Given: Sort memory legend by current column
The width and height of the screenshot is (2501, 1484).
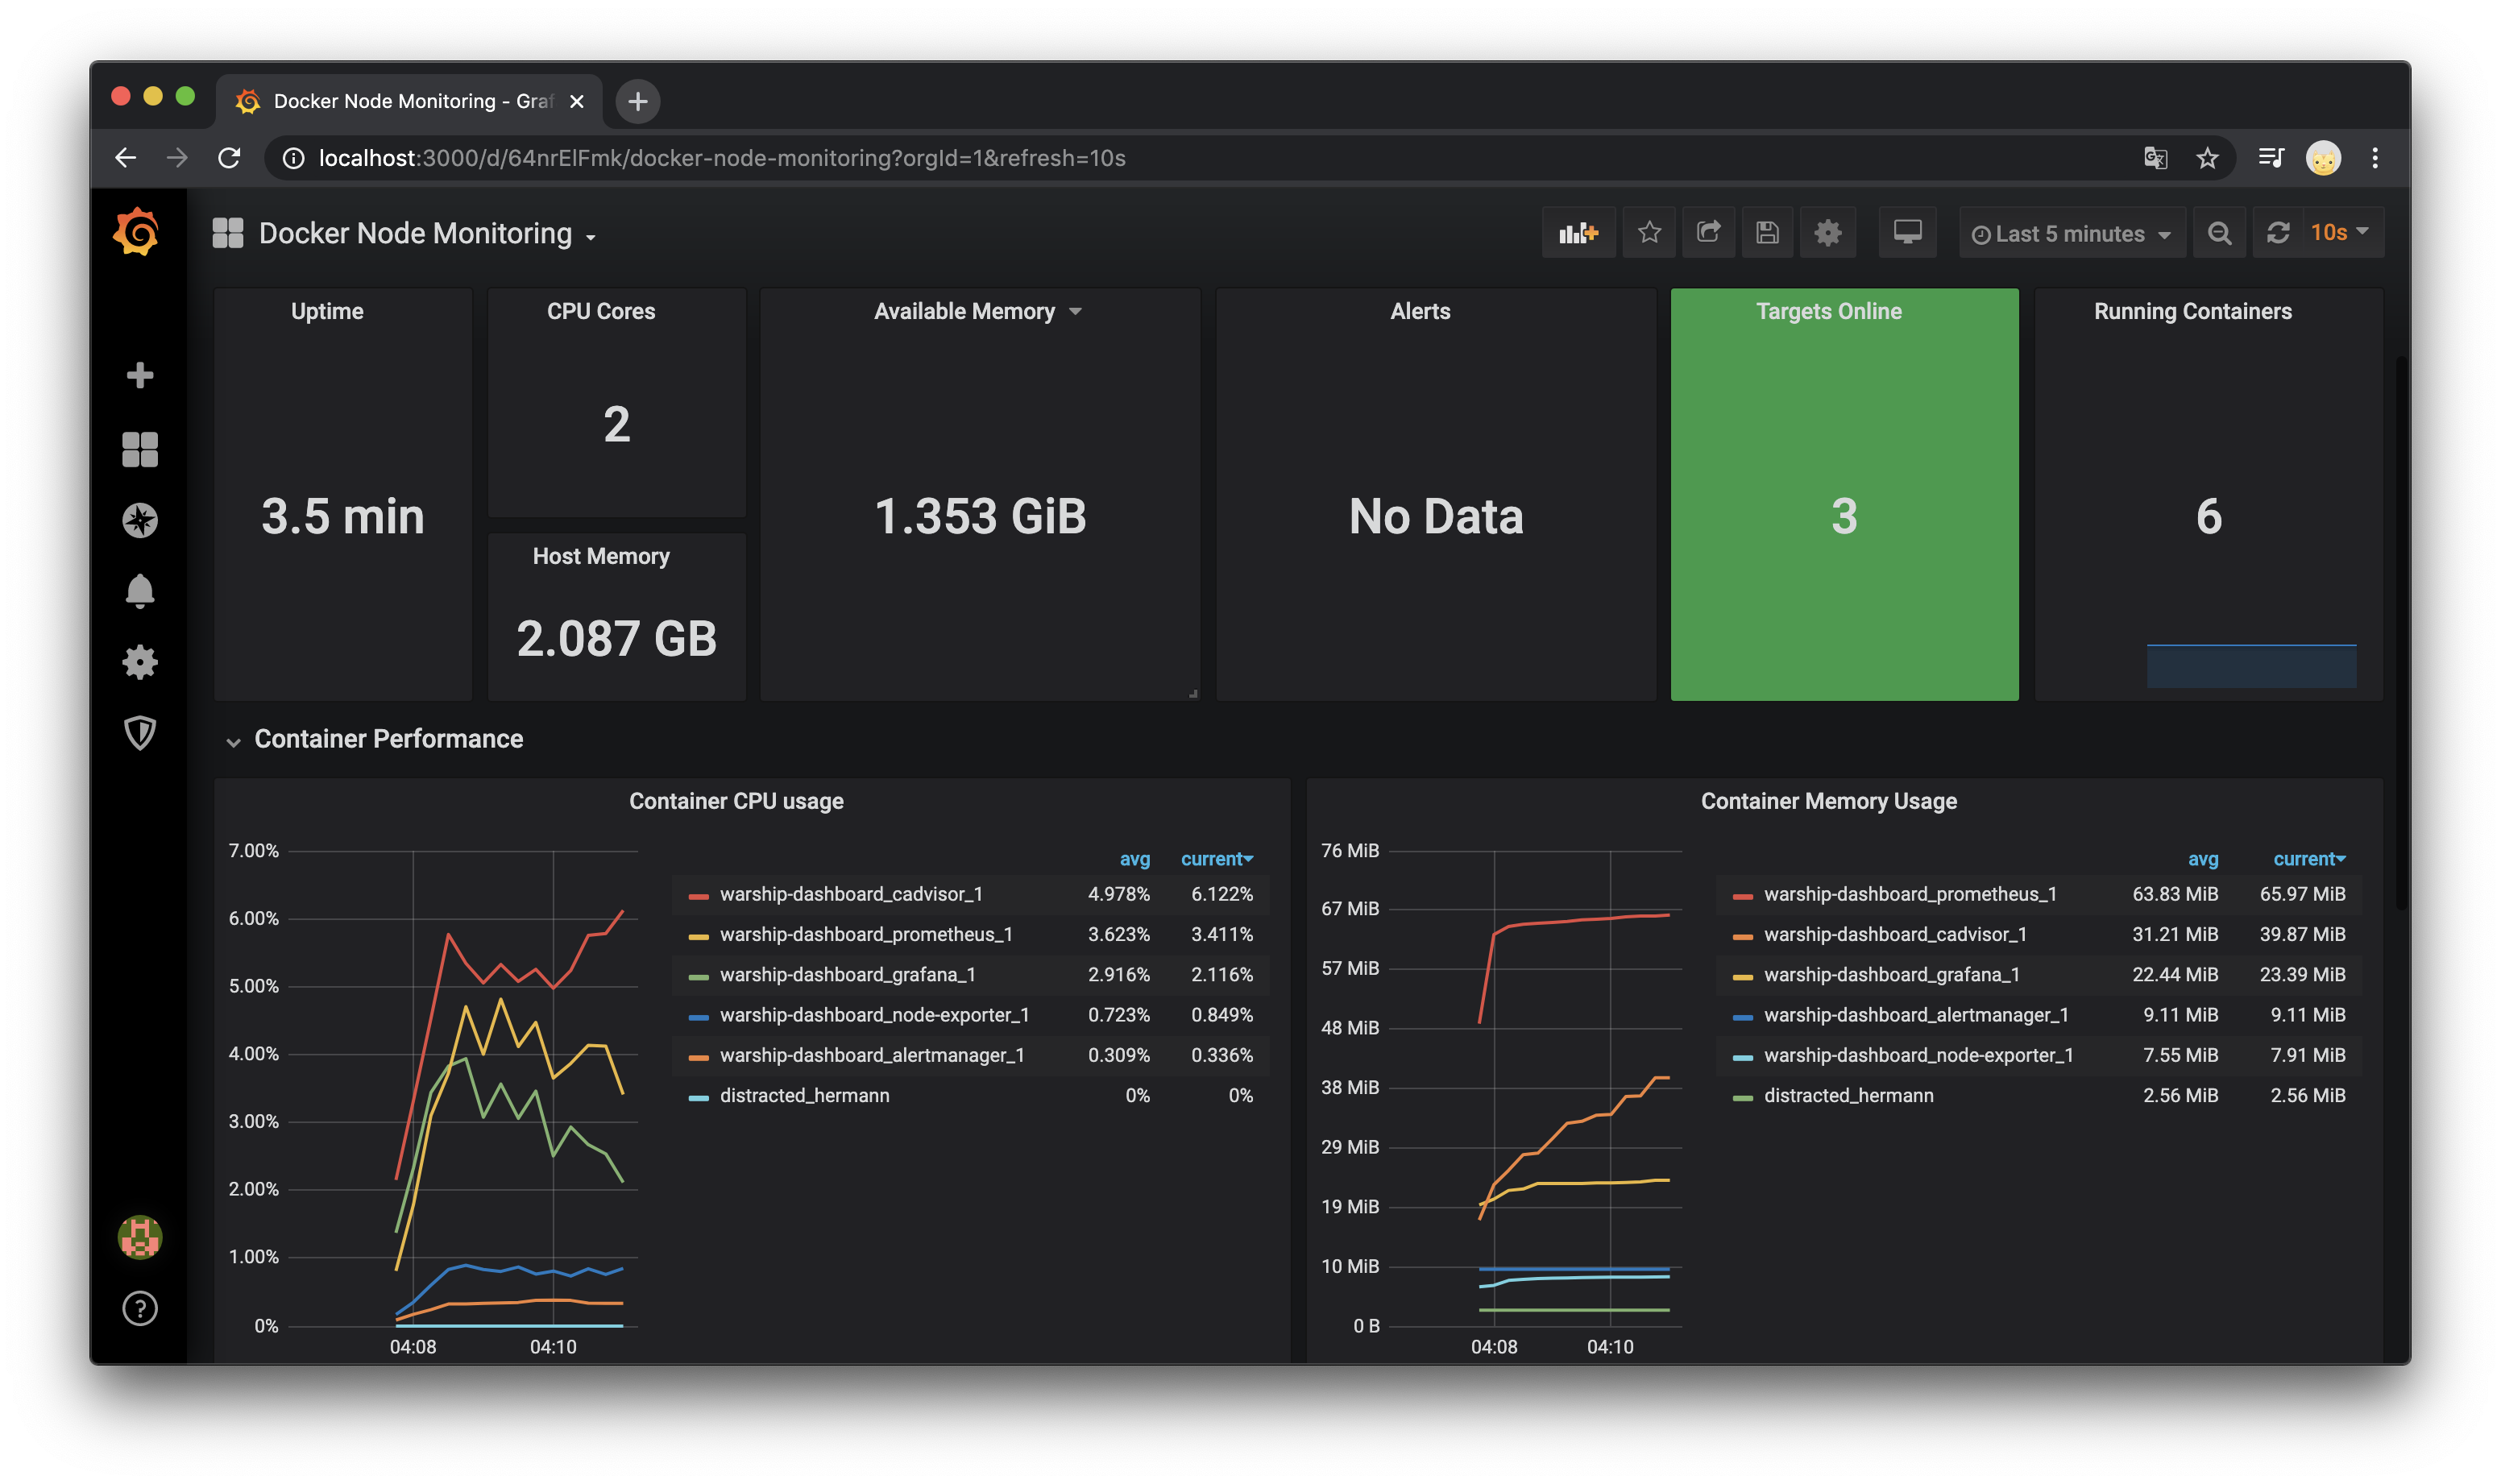Looking at the screenshot, I should pyautogui.click(x=2308, y=859).
